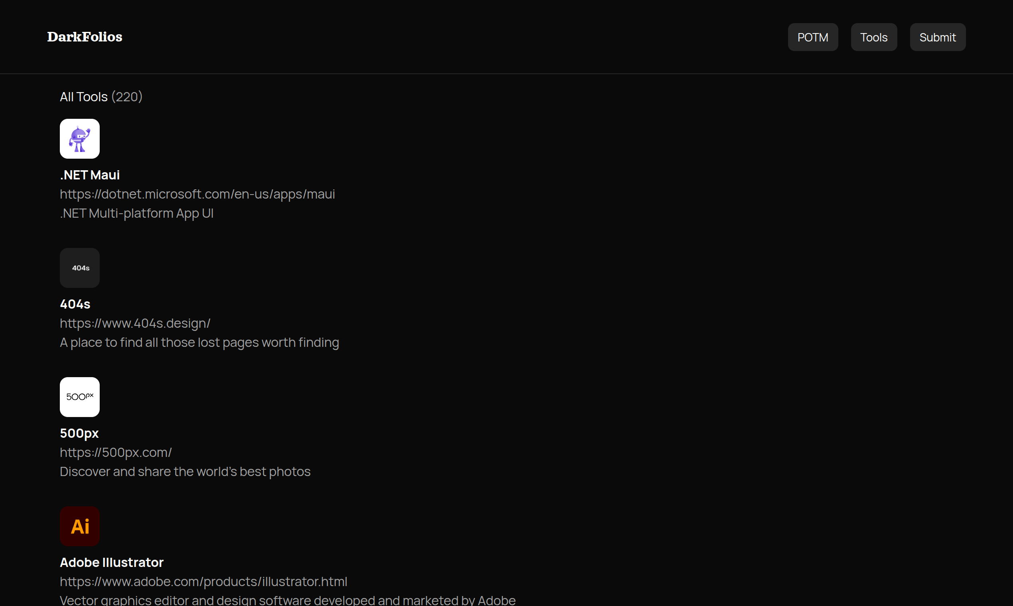Open the POTM page
Image resolution: width=1013 pixels, height=606 pixels.
[x=812, y=37]
